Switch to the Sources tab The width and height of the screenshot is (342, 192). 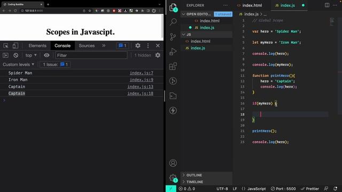point(87,45)
